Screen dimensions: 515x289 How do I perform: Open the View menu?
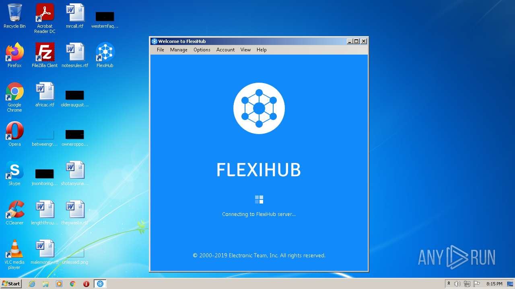245,50
